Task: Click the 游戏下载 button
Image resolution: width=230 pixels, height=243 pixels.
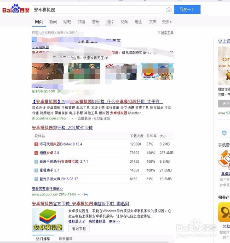Action: click(79, 229)
